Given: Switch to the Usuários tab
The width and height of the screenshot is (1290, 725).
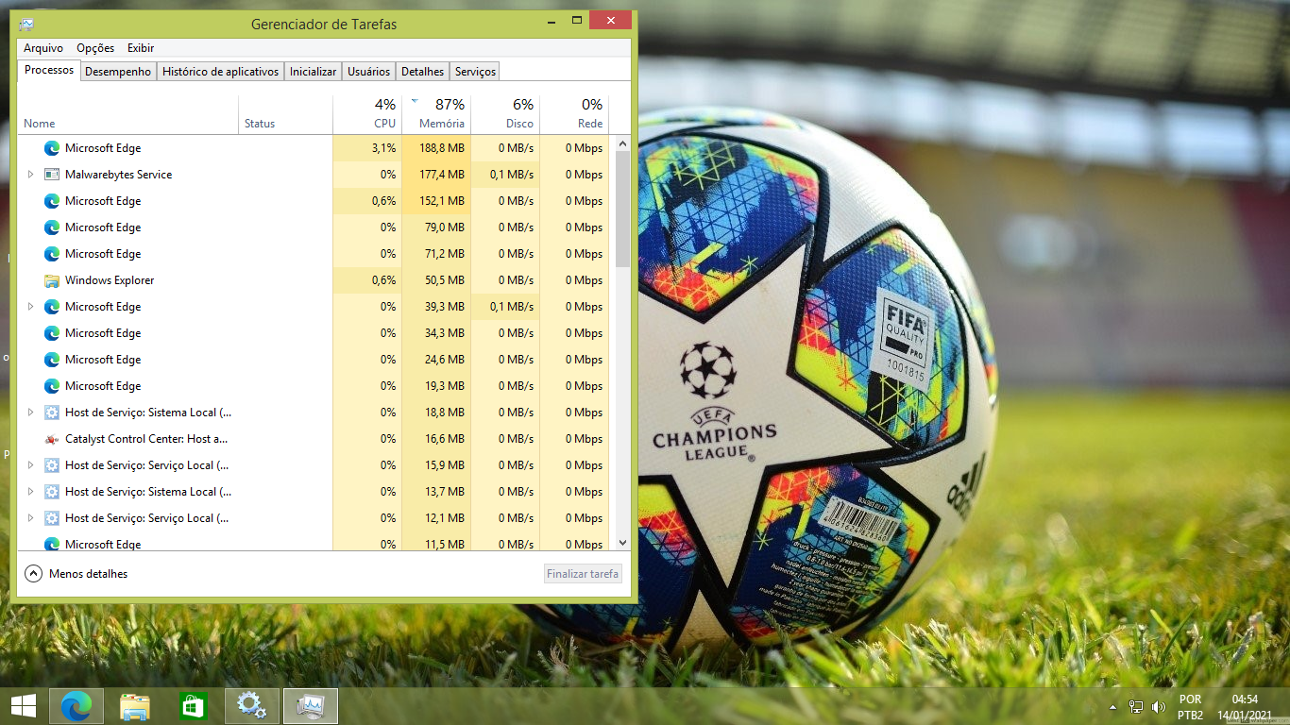Looking at the screenshot, I should [x=368, y=72].
